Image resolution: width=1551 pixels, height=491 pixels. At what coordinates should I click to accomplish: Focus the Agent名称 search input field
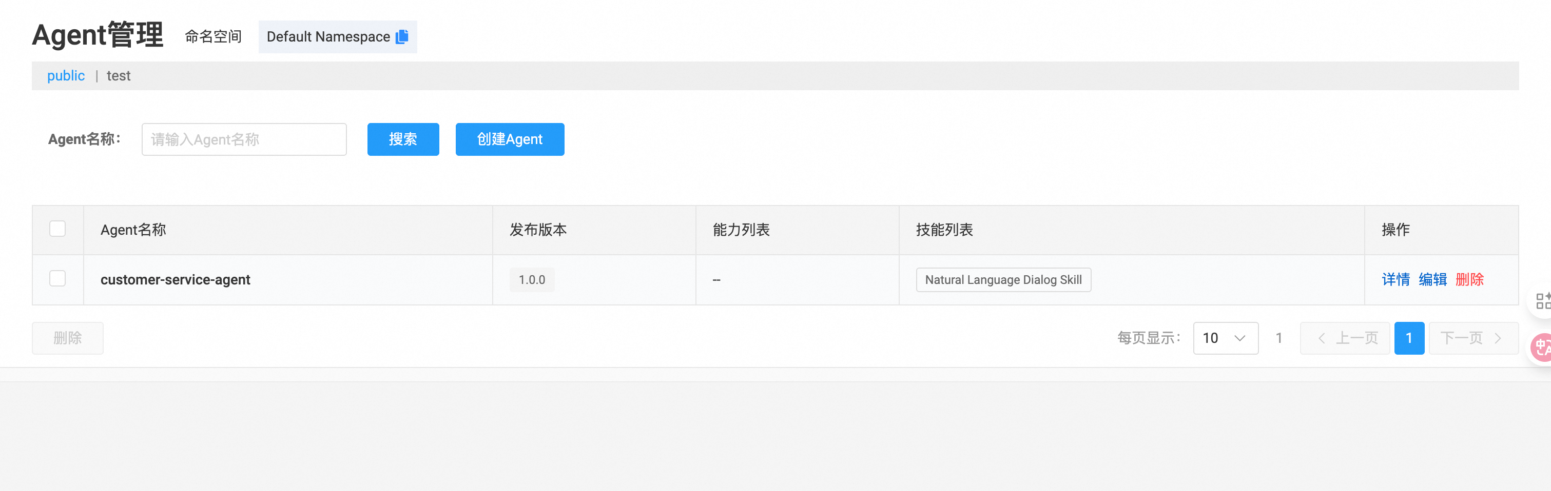point(244,139)
